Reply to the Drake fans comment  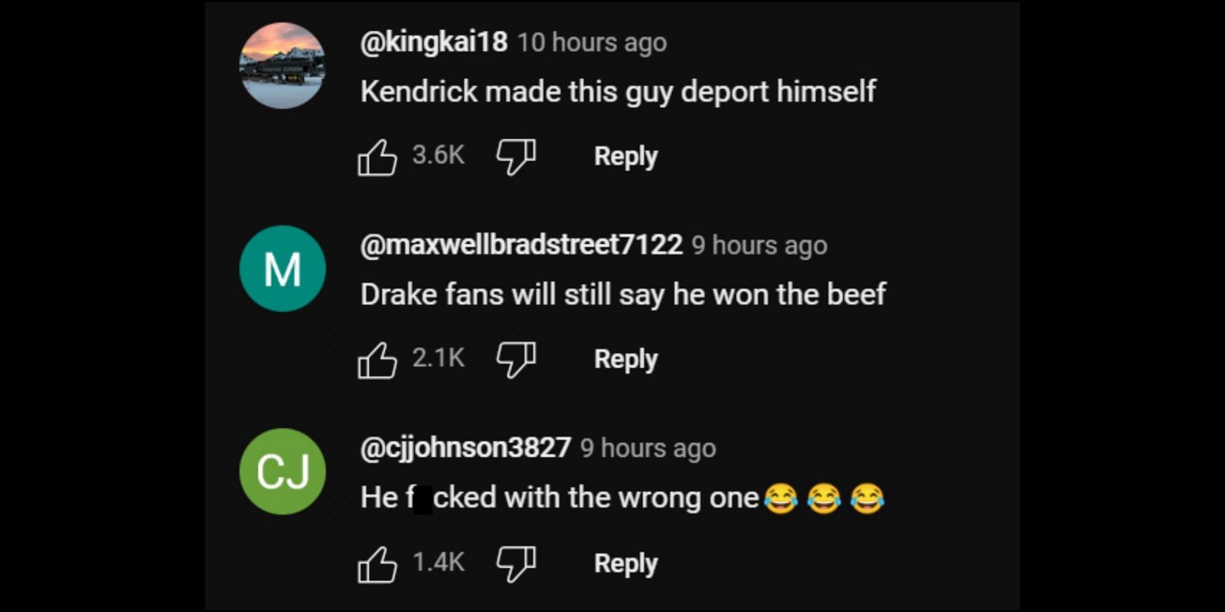click(x=625, y=360)
